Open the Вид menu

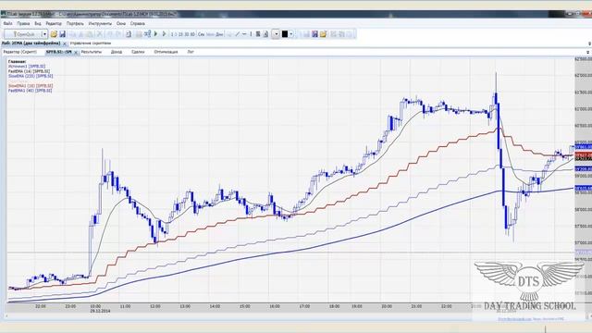point(38,23)
